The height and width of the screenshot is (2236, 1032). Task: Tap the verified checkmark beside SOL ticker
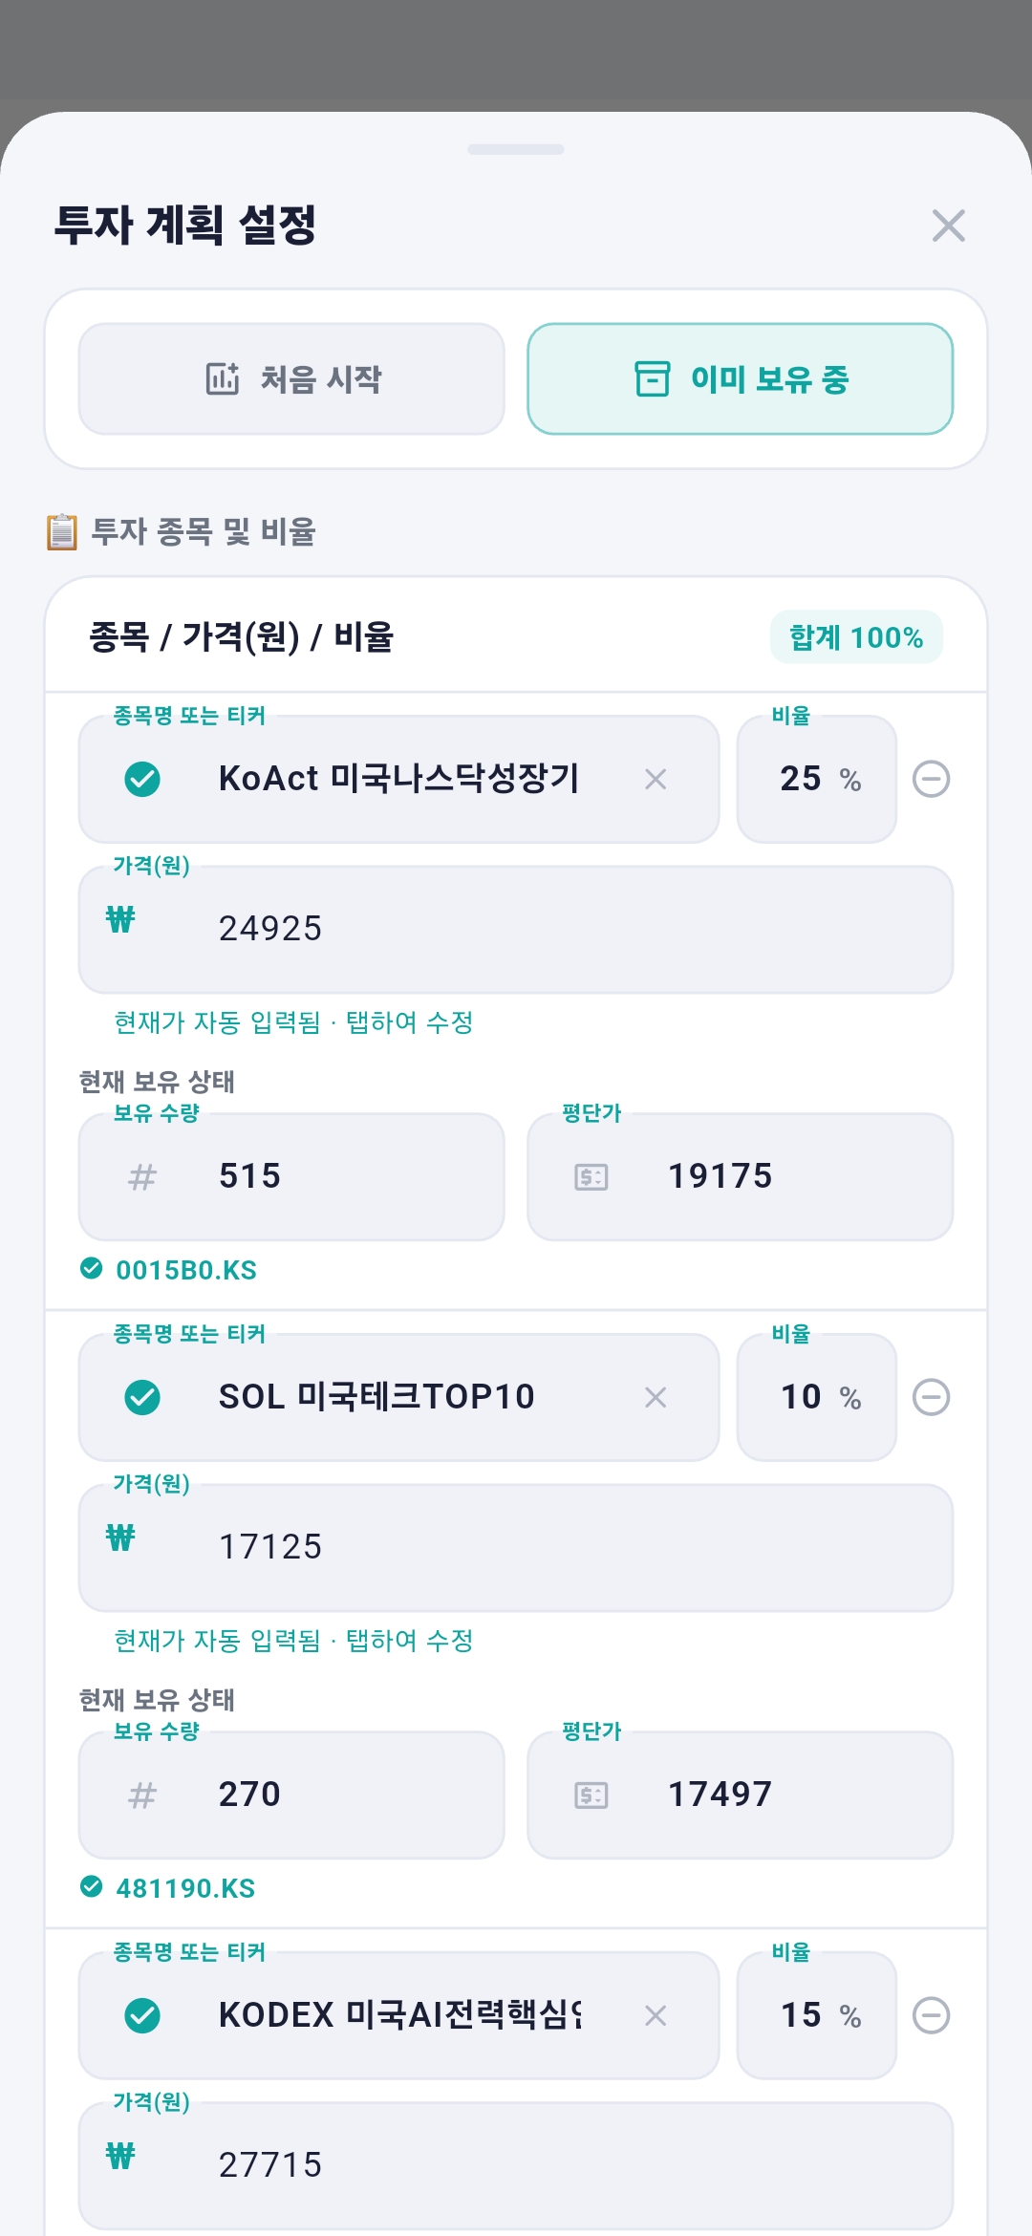point(142,1398)
